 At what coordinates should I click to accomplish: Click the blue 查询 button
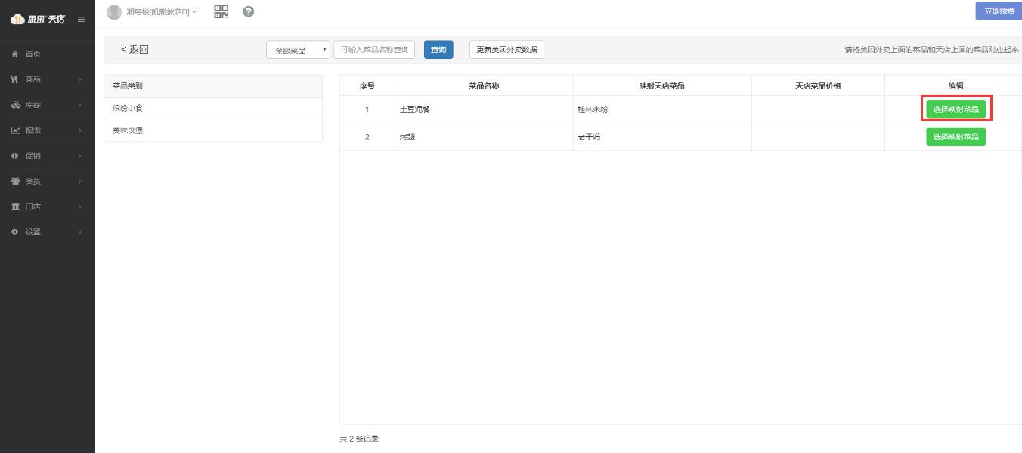pos(438,50)
